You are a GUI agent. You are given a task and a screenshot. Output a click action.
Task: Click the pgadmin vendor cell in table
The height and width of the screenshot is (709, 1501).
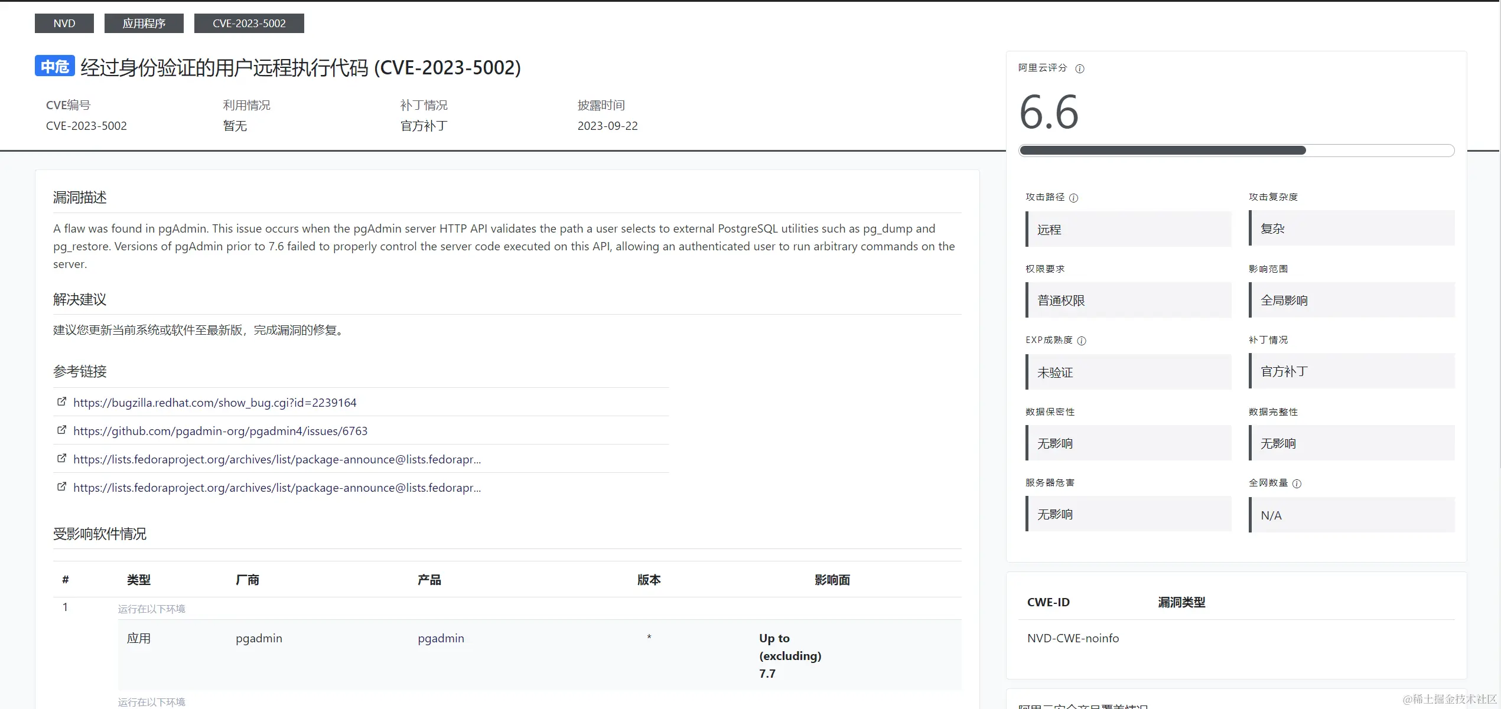pyautogui.click(x=259, y=638)
